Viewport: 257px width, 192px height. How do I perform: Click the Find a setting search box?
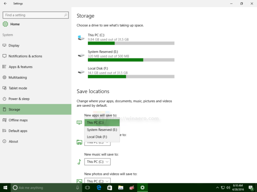tap(36, 15)
